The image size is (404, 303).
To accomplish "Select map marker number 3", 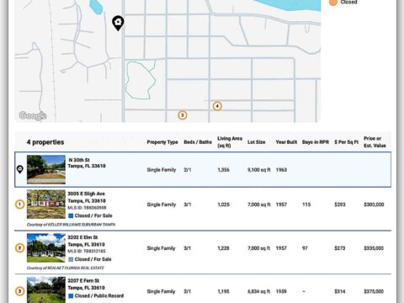I will click(183, 115).
